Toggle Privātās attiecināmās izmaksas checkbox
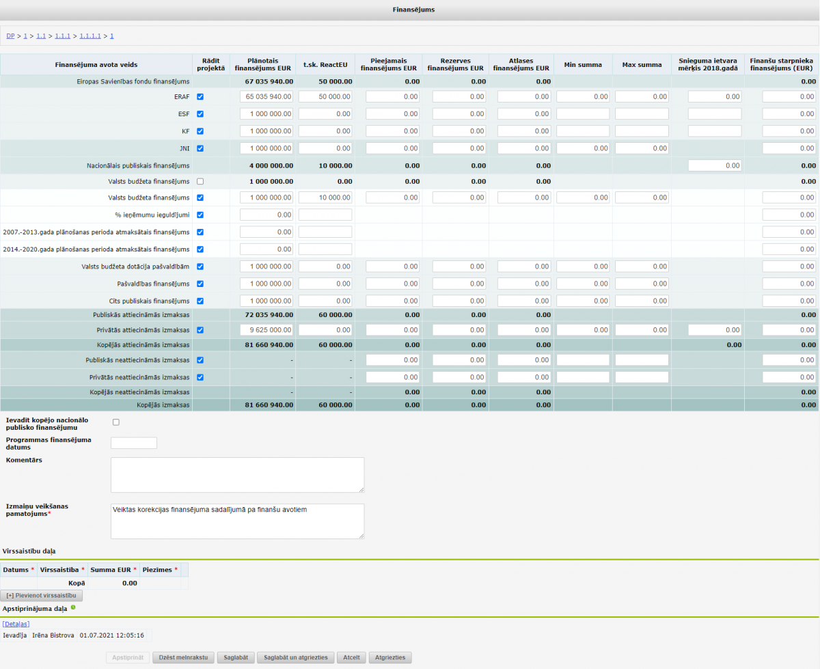Image resolution: width=820 pixels, height=669 pixels. [200, 330]
